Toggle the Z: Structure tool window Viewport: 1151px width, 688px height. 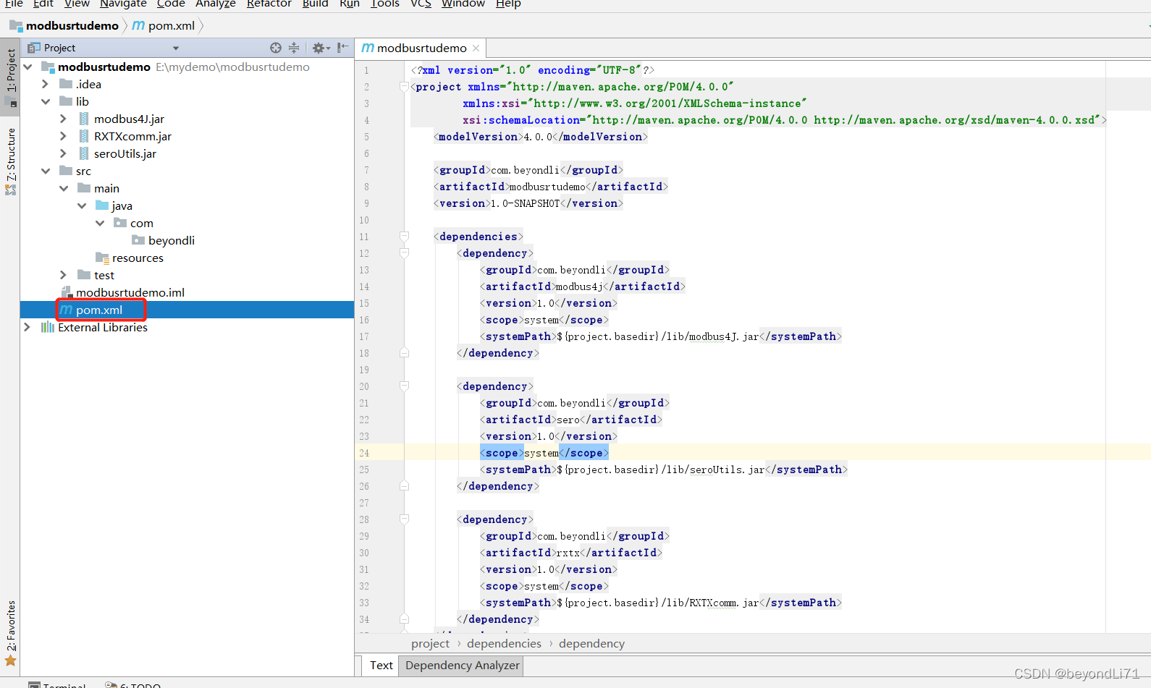[10, 161]
